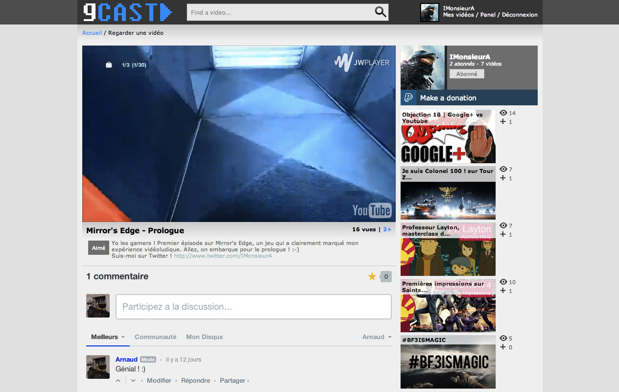Image resolution: width=619 pixels, height=392 pixels.
Task: Click the PayPal icon next to Make a donation
Action: 408,98
